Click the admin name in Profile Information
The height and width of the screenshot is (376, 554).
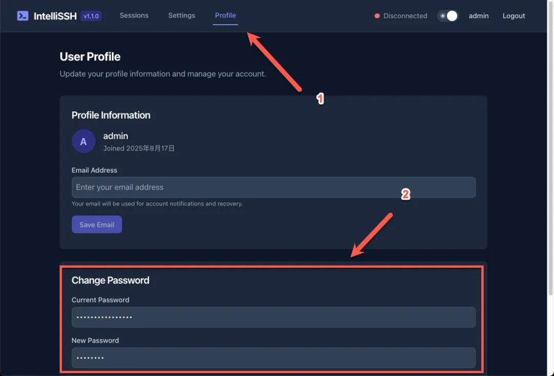click(x=115, y=136)
